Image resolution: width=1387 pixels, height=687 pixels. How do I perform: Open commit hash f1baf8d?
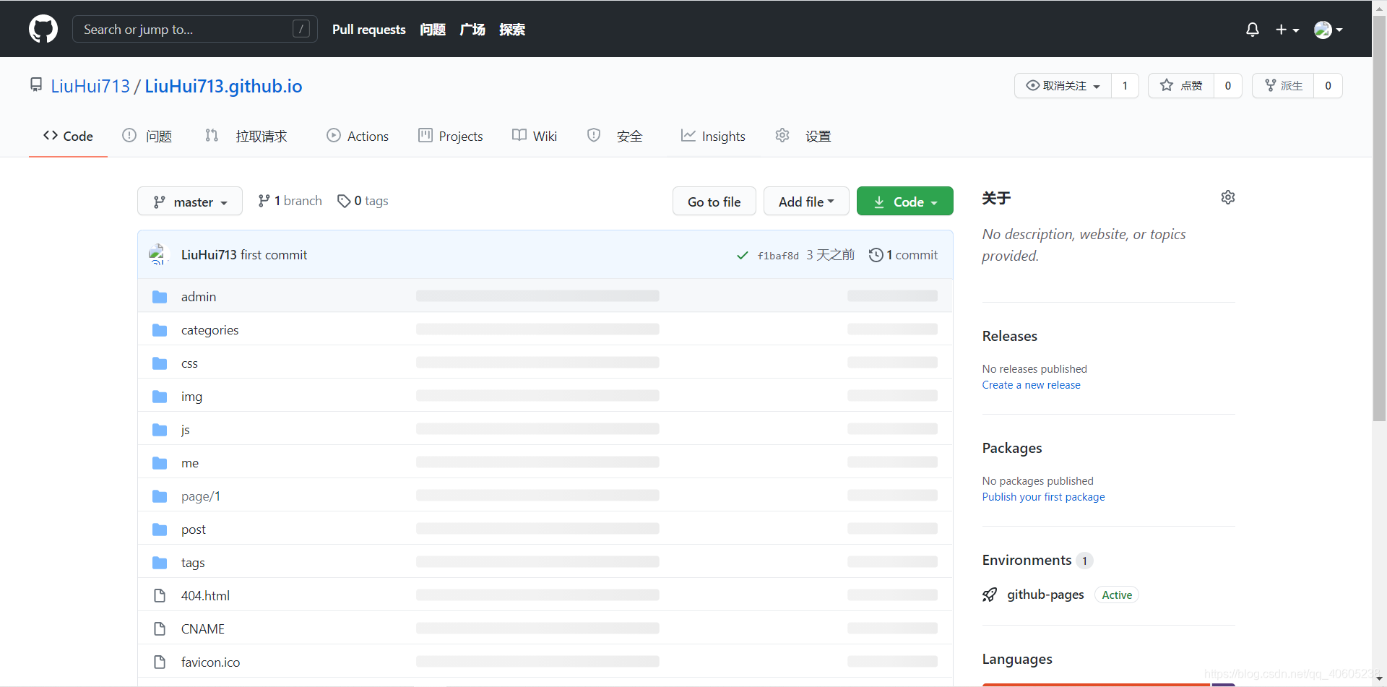pos(778,256)
